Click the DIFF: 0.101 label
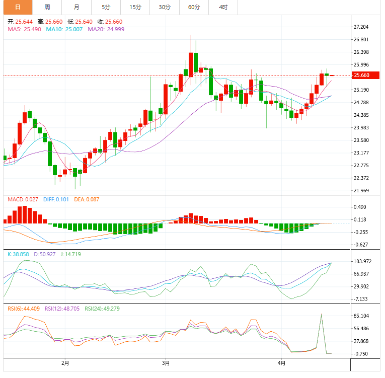 tap(56, 199)
